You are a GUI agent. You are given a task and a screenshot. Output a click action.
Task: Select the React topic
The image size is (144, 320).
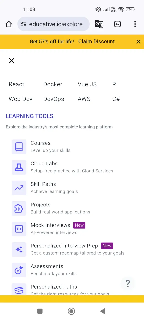[x=17, y=84]
